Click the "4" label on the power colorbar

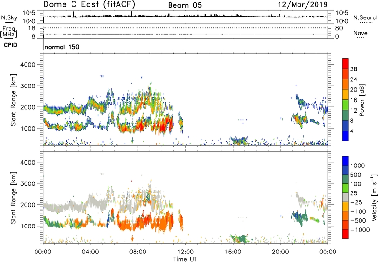(352, 131)
